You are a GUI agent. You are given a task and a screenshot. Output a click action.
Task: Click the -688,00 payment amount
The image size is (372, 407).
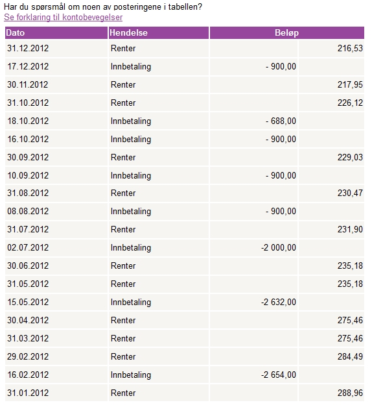coord(281,121)
